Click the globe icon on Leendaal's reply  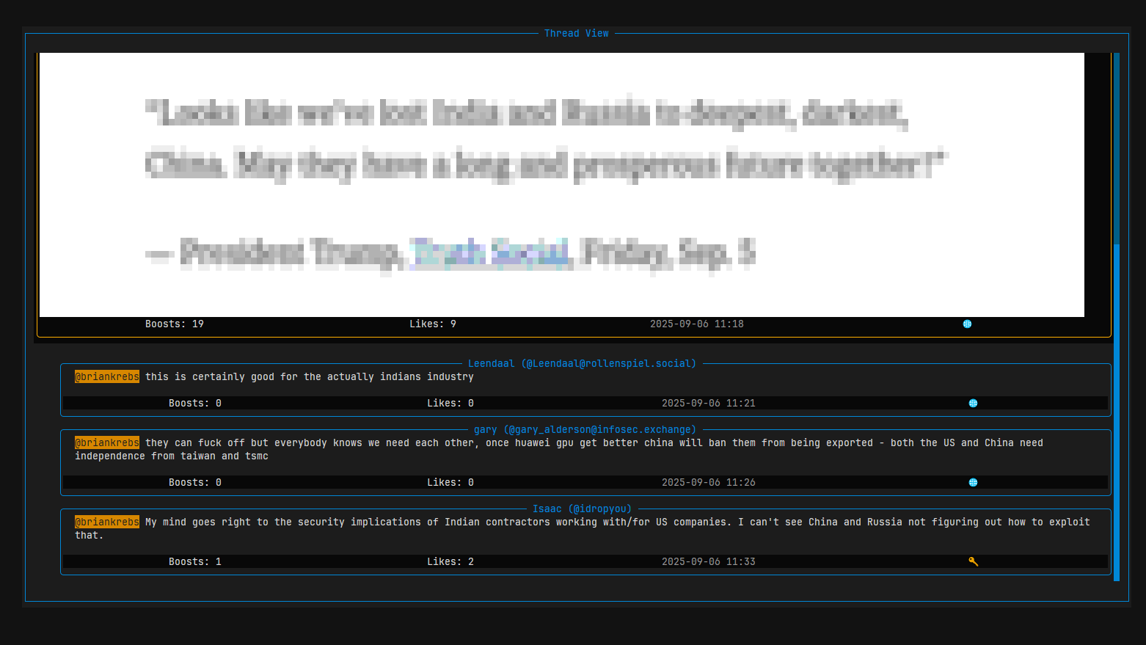coord(973,402)
